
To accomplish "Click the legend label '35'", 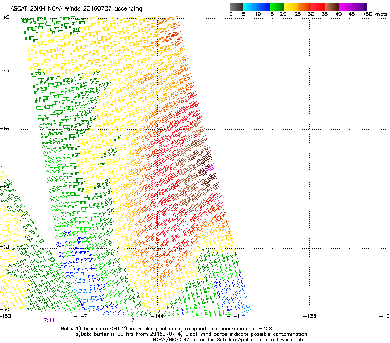I will point(325,14).
